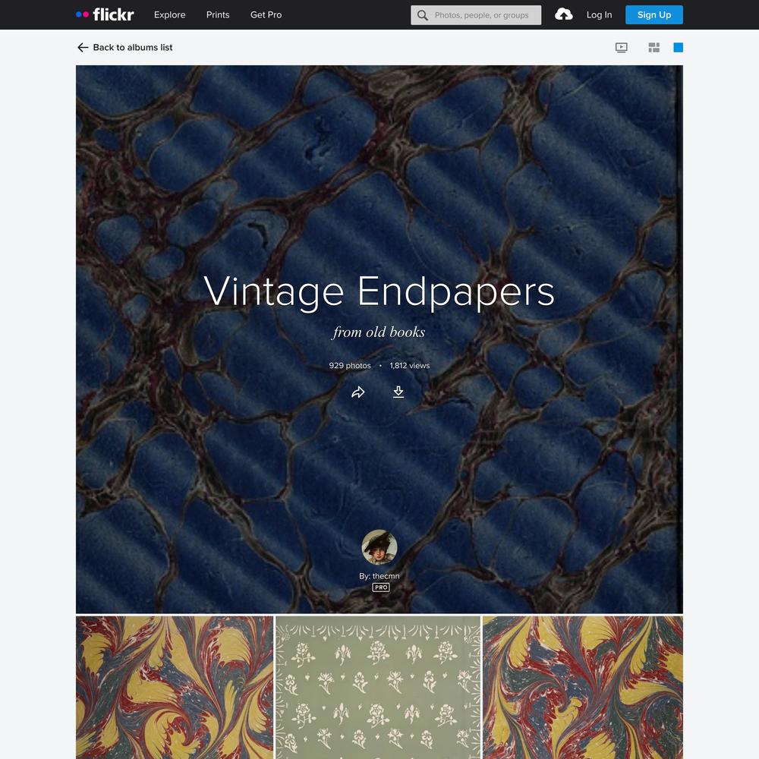
Task: Share the Vintage Endpapers album
Action: tap(357, 392)
